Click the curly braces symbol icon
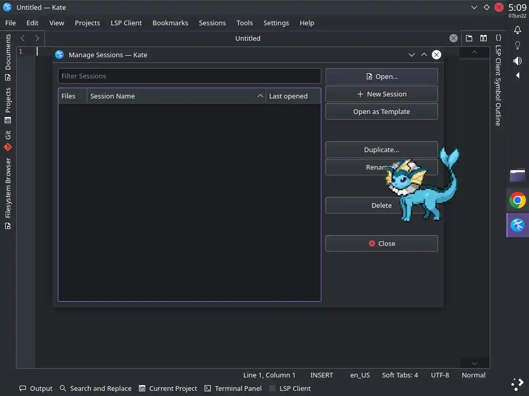The image size is (529, 396). 499,38
